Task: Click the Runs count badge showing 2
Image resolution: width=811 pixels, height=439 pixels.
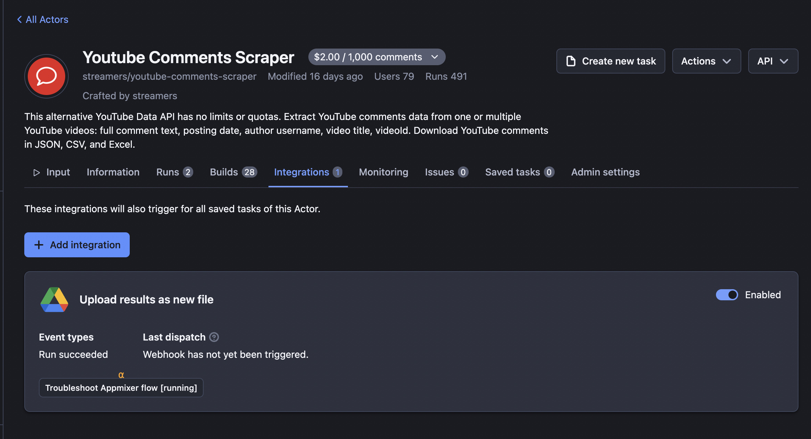Action: click(x=187, y=172)
